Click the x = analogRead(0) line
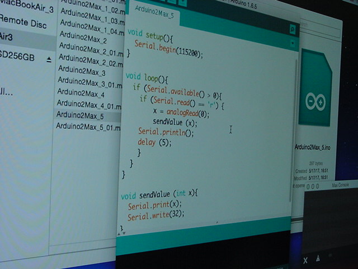Screen dimensions: 358x269 (x=181, y=113)
